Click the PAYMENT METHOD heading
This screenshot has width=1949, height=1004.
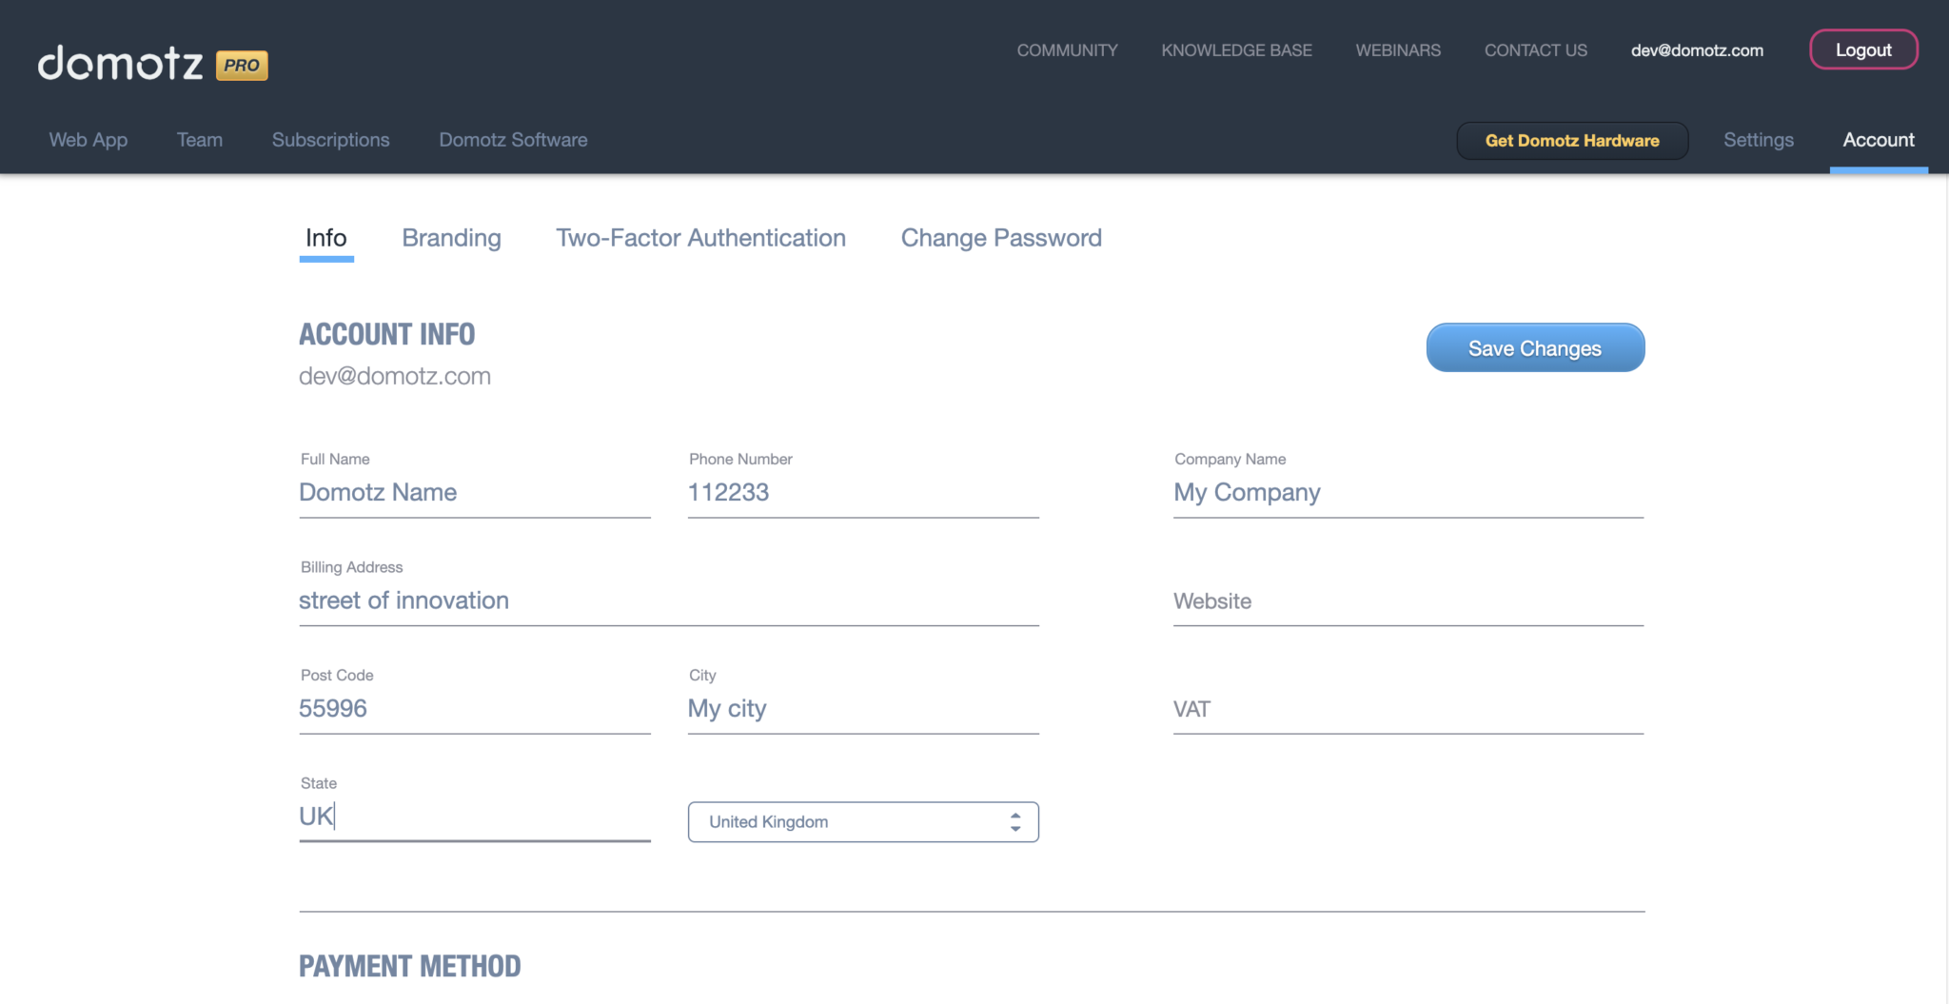point(409,967)
